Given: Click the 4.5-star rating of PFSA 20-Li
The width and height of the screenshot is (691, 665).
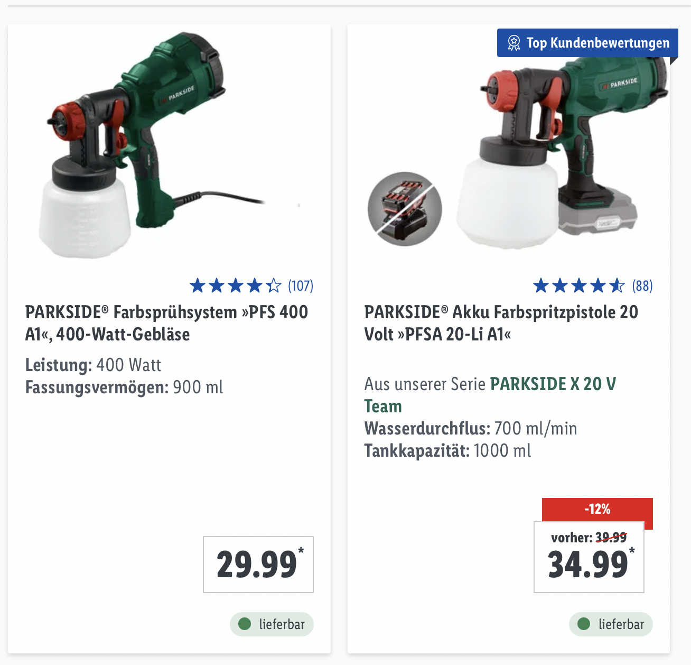Looking at the screenshot, I should (579, 286).
